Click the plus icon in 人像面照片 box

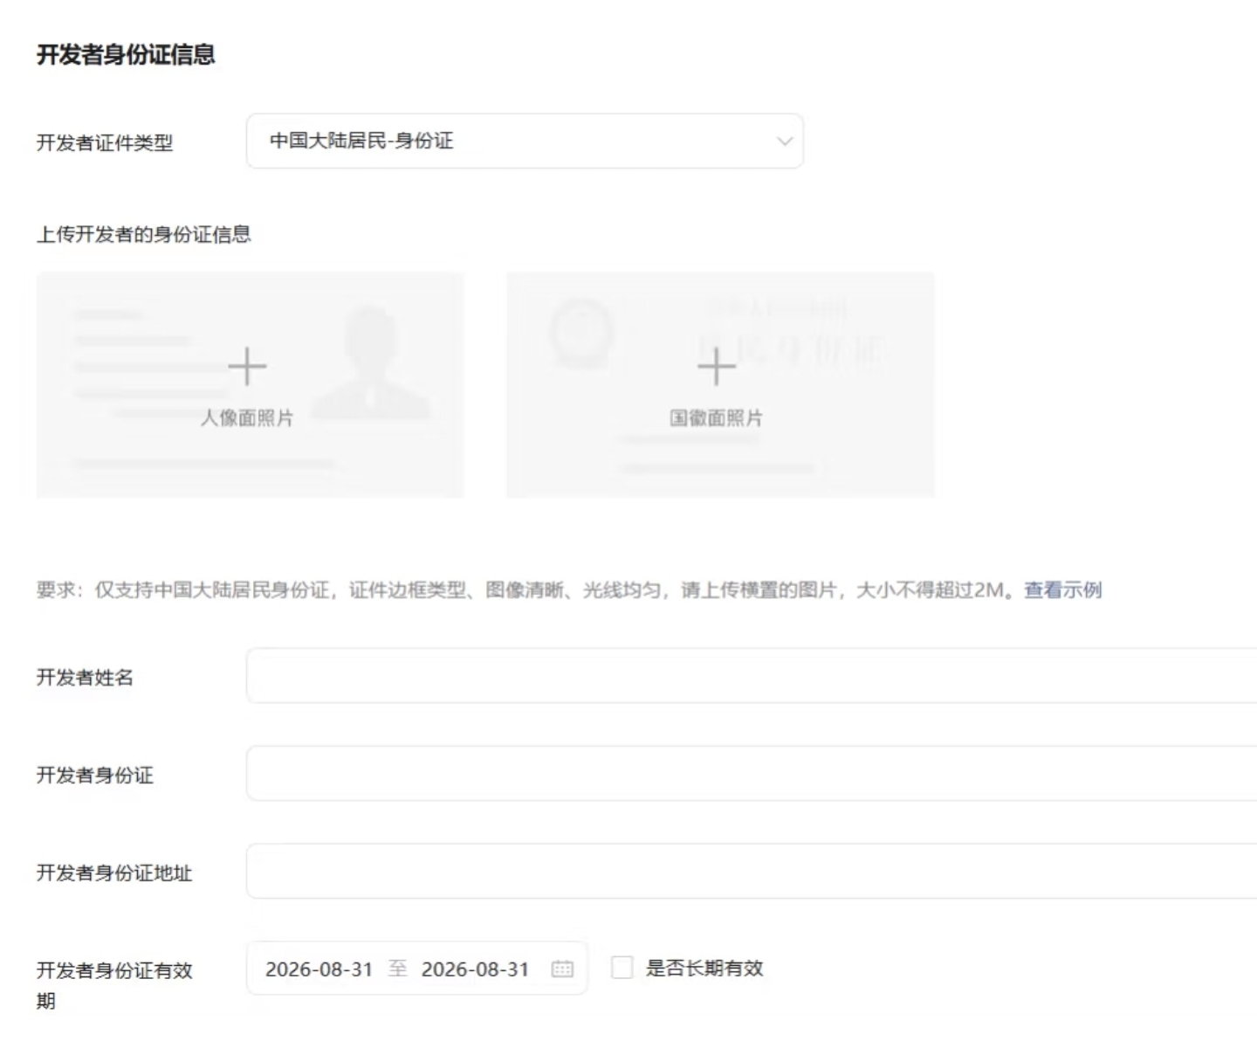tap(247, 366)
